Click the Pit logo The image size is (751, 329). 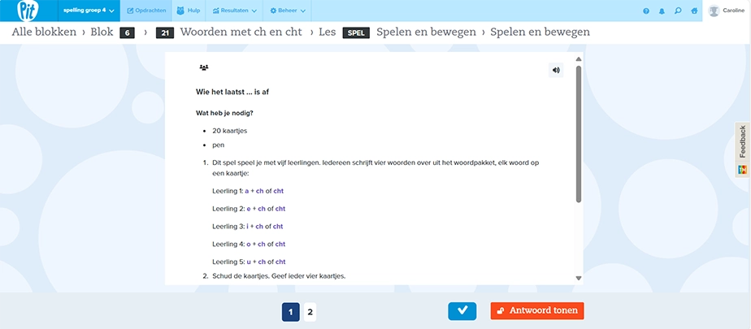point(28,11)
